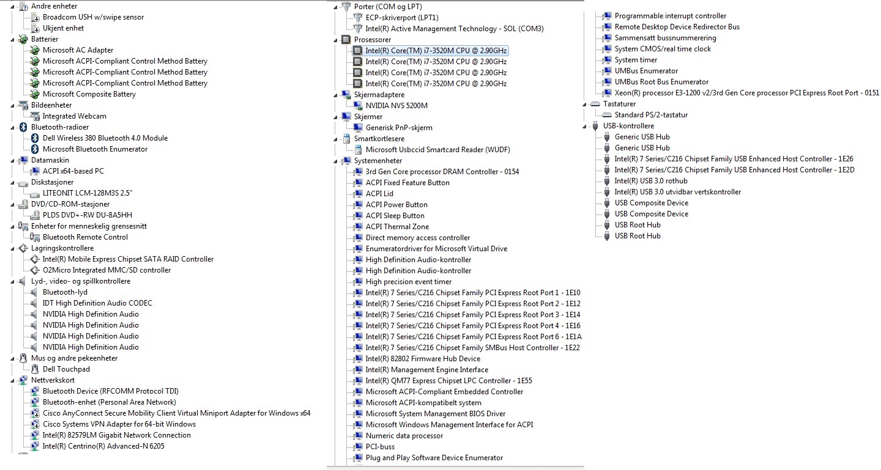Image resolution: width=881 pixels, height=470 pixels.
Task: Click the O2Micro Integrated MMC/SD controller icon
Action: click(35, 270)
